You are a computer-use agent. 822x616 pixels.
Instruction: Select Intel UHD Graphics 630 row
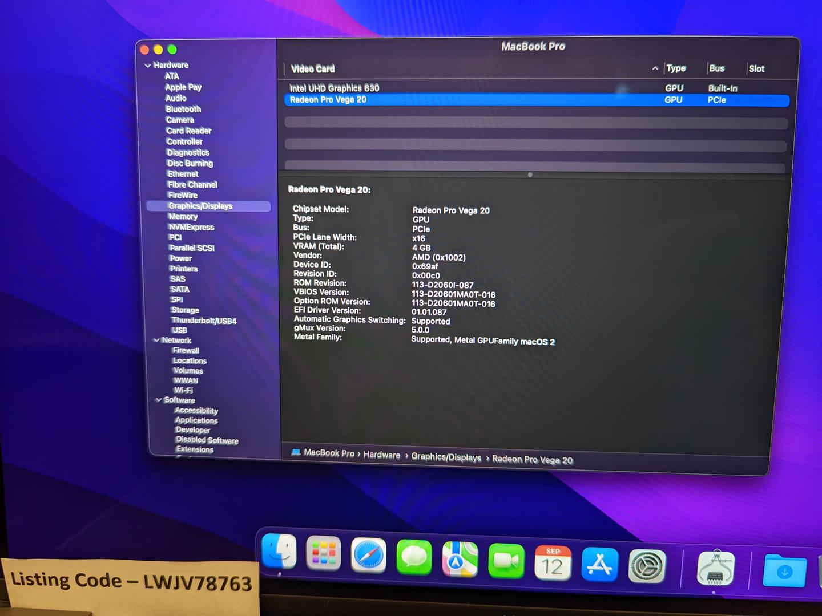[x=537, y=88]
